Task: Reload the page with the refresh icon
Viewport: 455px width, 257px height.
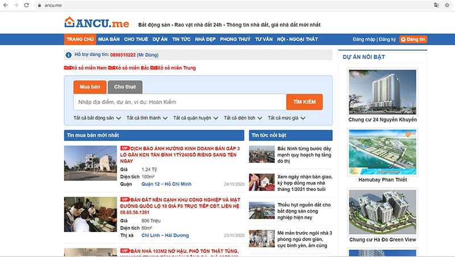Action: 26,5
